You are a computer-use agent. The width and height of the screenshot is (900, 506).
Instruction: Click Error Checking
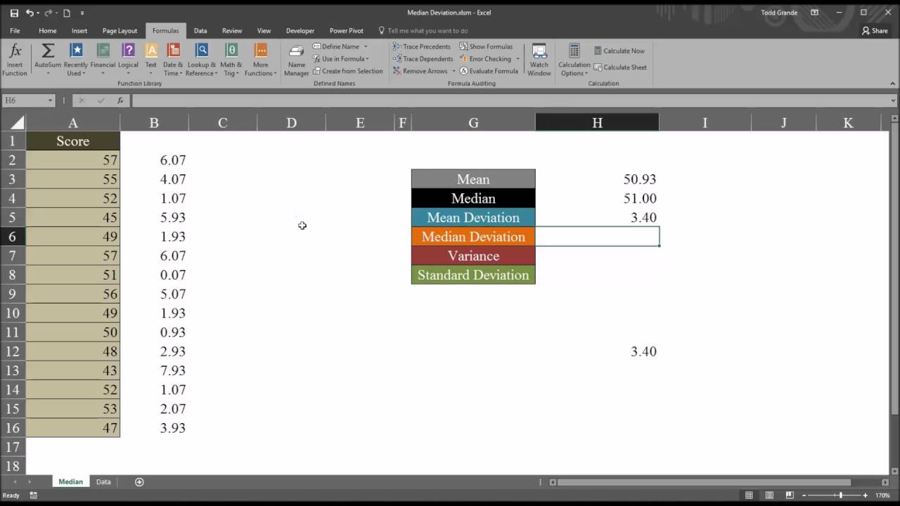click(x=485, y=59)
